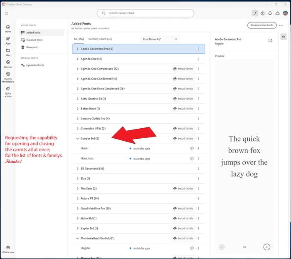Open the user profile avatar

(x=285, y=13)
